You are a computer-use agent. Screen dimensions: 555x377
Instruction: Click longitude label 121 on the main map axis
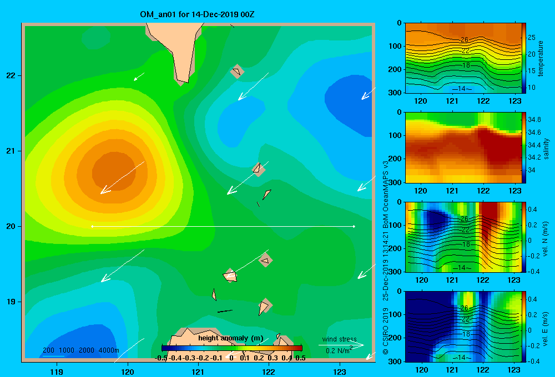coord(198,371)
